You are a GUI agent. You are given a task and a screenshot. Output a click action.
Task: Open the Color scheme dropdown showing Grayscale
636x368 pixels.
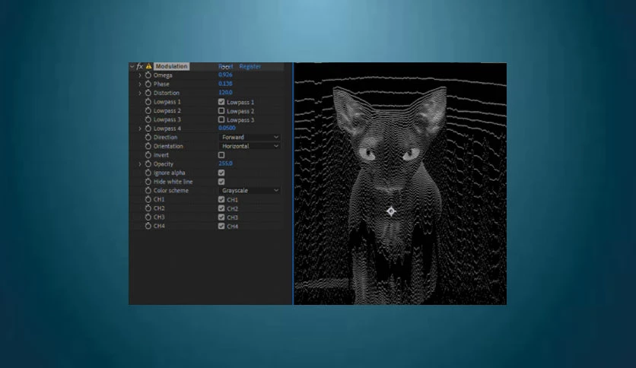click(250, 191)
